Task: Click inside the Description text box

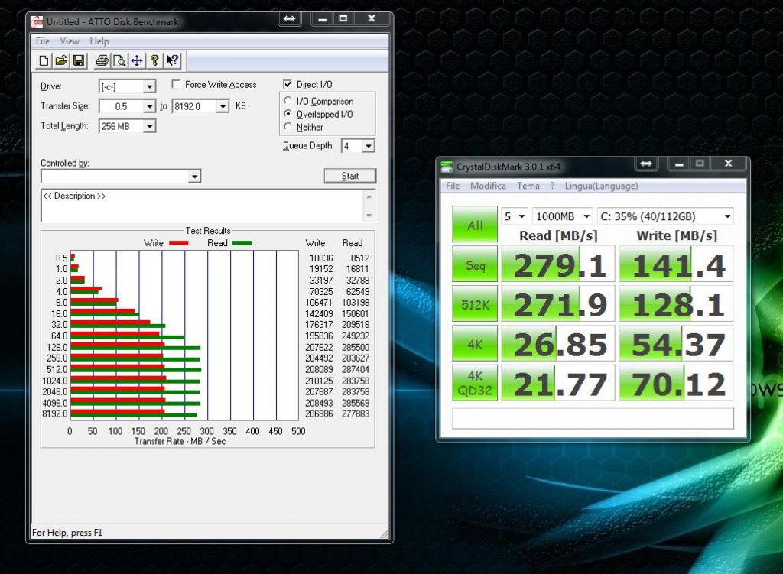Action: point(202,205)
